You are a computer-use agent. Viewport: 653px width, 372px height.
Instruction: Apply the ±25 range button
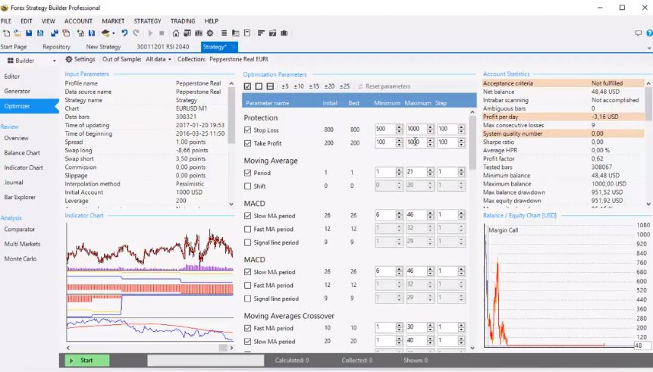tap(344, 86)
